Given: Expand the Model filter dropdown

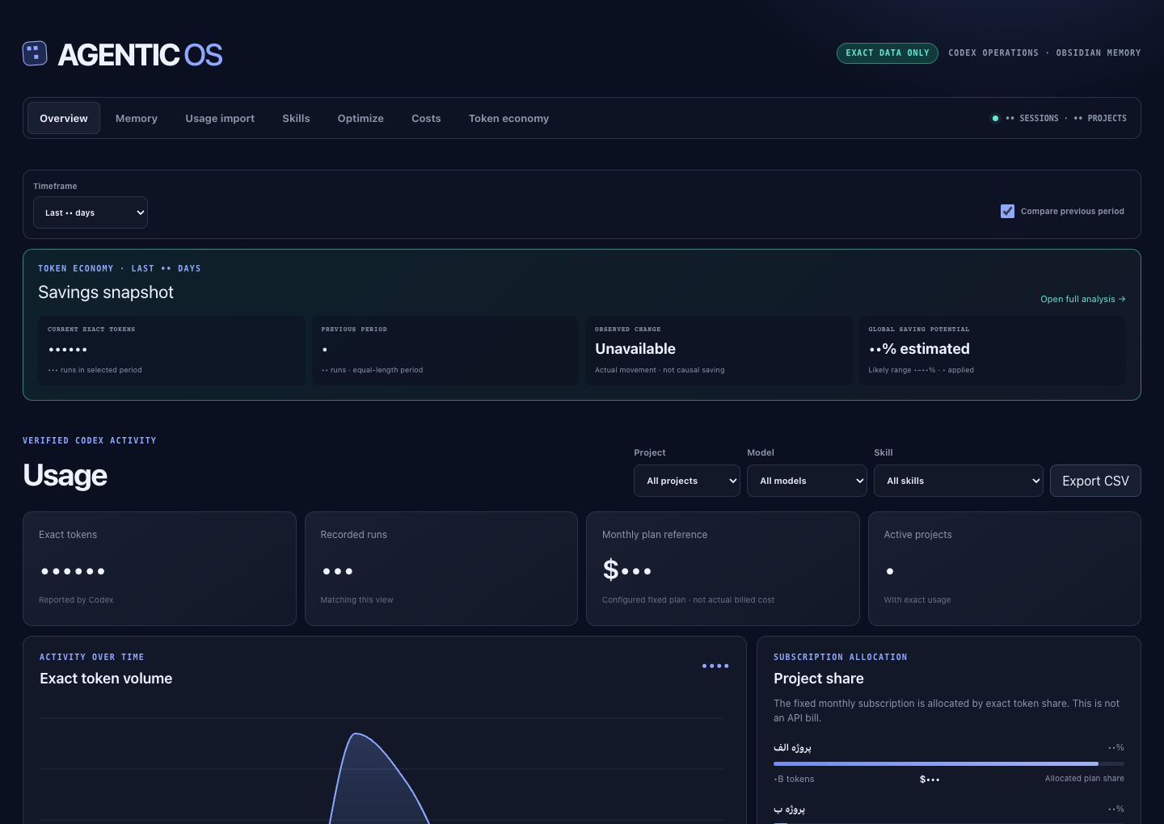Looking at the screenshot, I should tap(807, 481).
